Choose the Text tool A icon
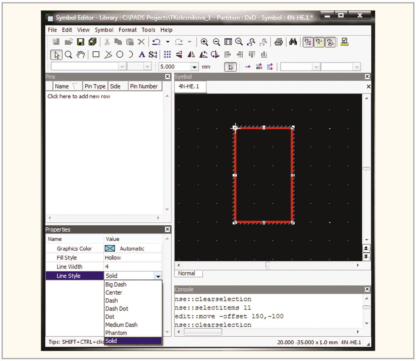 click(x=142, y=55)
